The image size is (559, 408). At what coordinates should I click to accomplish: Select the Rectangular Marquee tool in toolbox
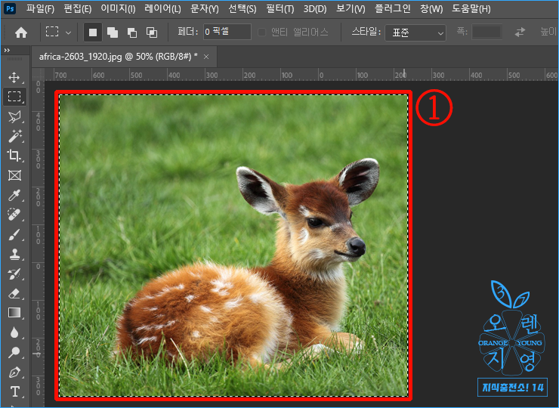[14, 97]
